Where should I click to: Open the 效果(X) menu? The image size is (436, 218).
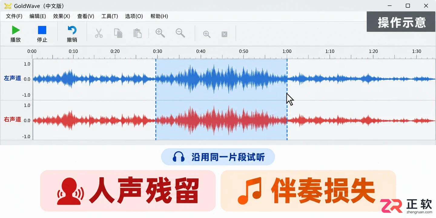pyautogui.click(x=61, y=16)
